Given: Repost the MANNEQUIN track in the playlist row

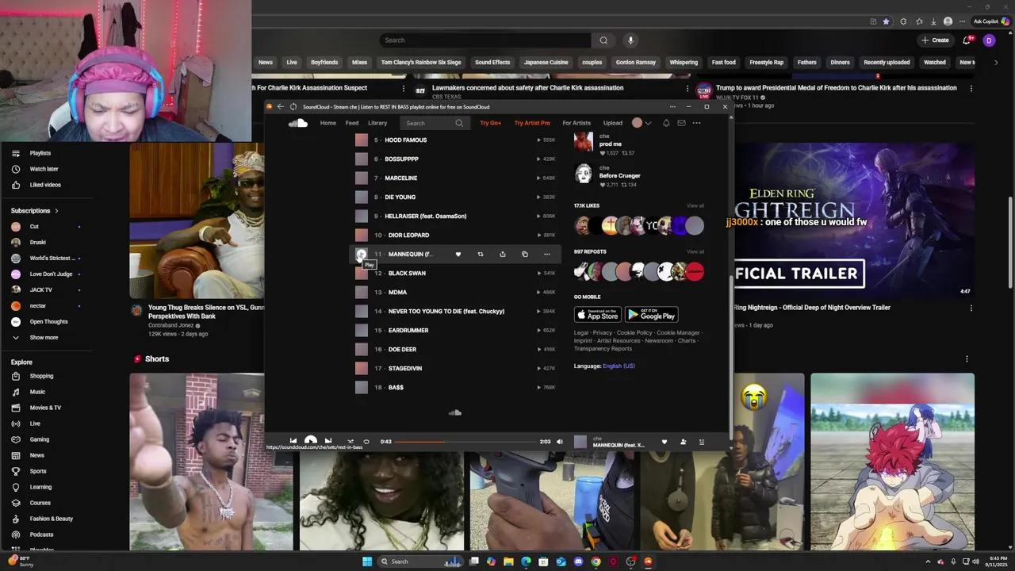Looking at the screenshot, I should point(480,255).
